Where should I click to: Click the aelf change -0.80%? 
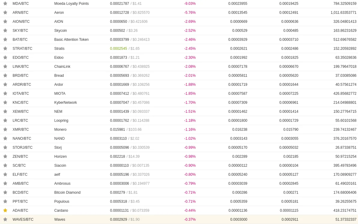tap(190, 174)
